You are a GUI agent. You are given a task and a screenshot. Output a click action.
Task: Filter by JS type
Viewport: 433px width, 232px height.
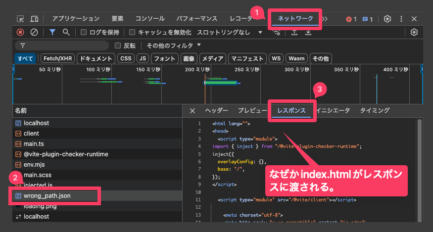point(143,58)
